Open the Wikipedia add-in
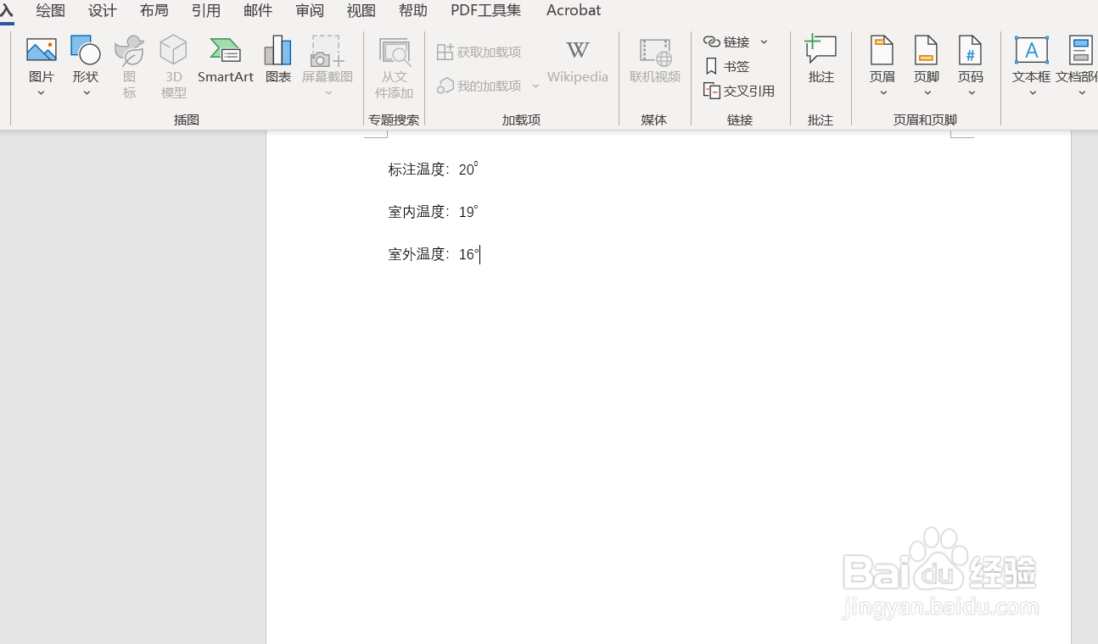The image size is (1098, 644). [x=578, y=61]
